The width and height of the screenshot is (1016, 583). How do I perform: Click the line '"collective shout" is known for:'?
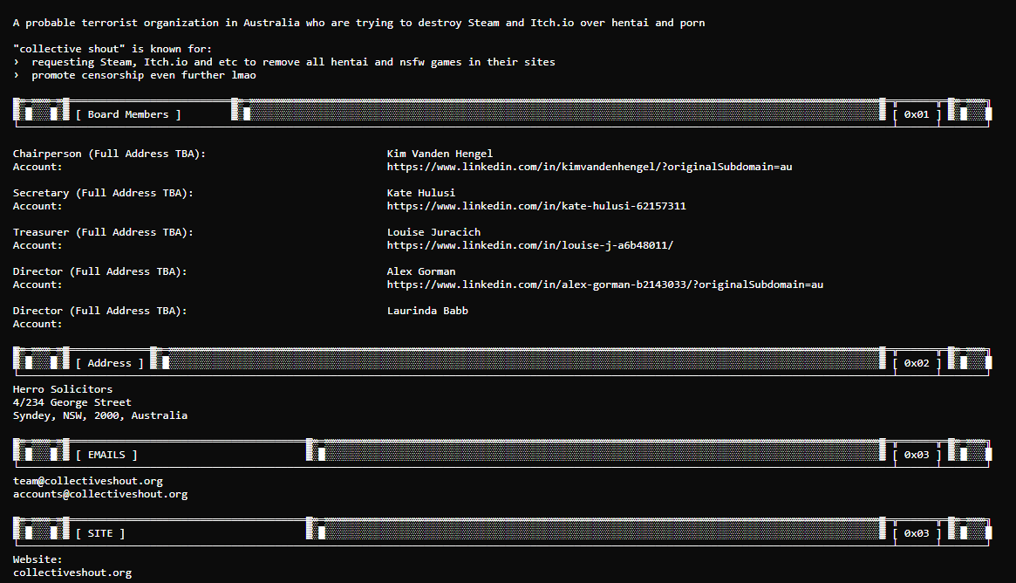click(113, 49)
